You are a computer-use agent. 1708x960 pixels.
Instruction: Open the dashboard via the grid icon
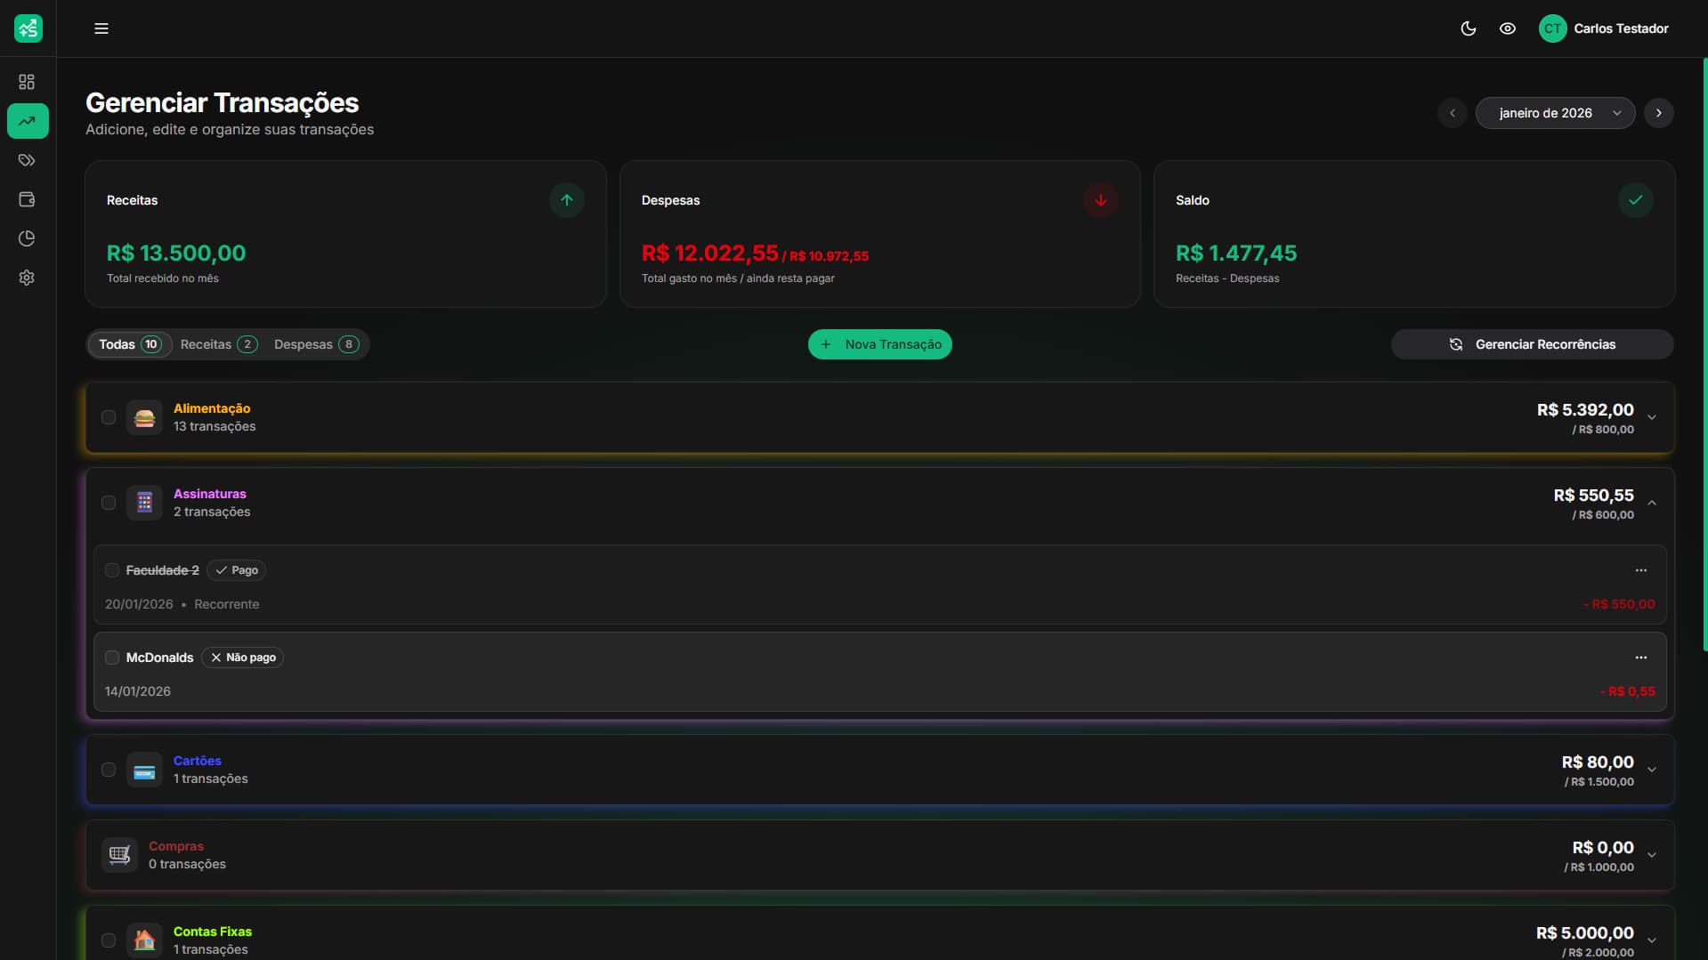coord(27,81)
